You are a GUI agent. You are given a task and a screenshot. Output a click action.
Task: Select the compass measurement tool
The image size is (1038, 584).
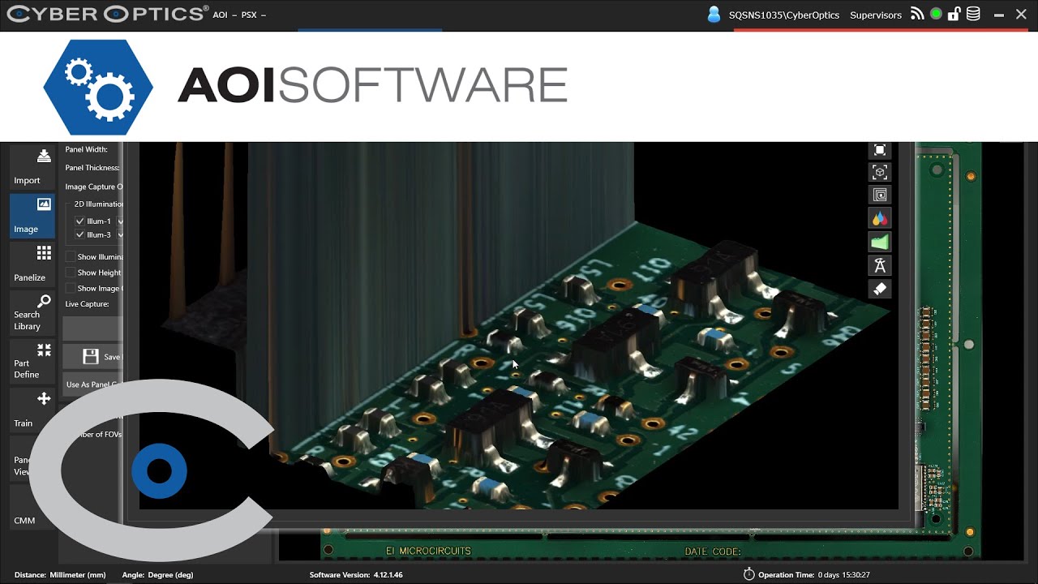point(879,265)
